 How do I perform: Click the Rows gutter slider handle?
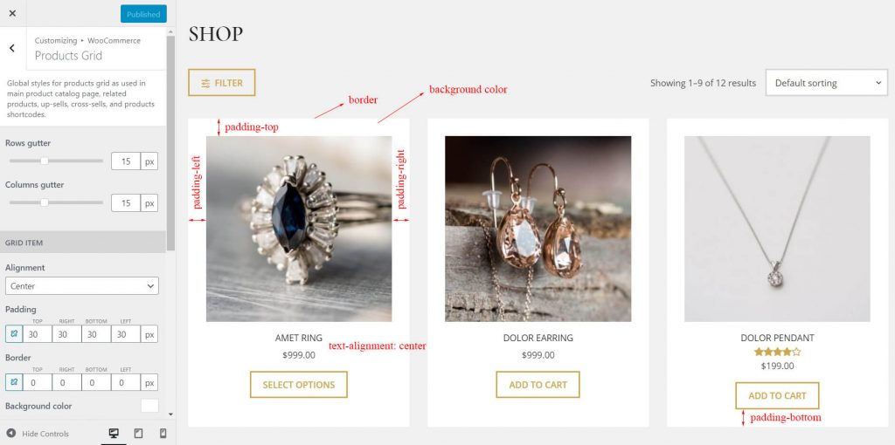[45, 161]
